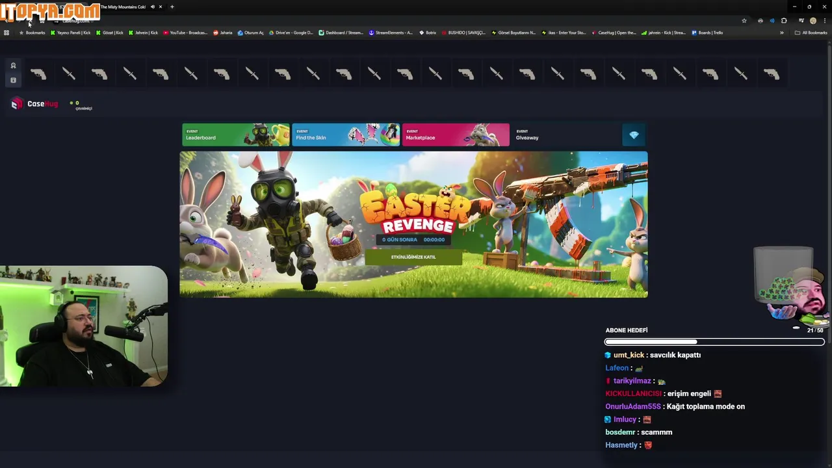Open the Botrix bookmark
This screenshot has width=832, height=468.
(x=428, y=32)
